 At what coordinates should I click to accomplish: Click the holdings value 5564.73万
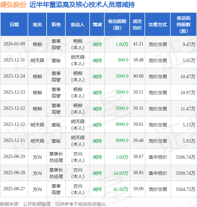click(x=186, y=189)
